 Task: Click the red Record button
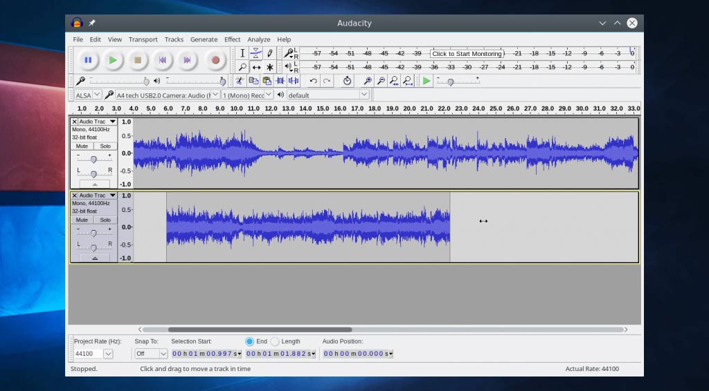pos(215,60)
